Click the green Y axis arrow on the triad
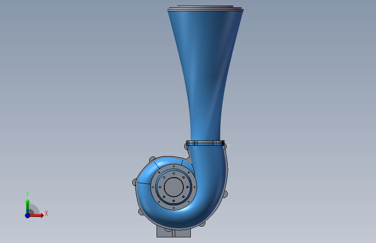The height and width of the screenshot is (243, 376). [x=28, y=206]
